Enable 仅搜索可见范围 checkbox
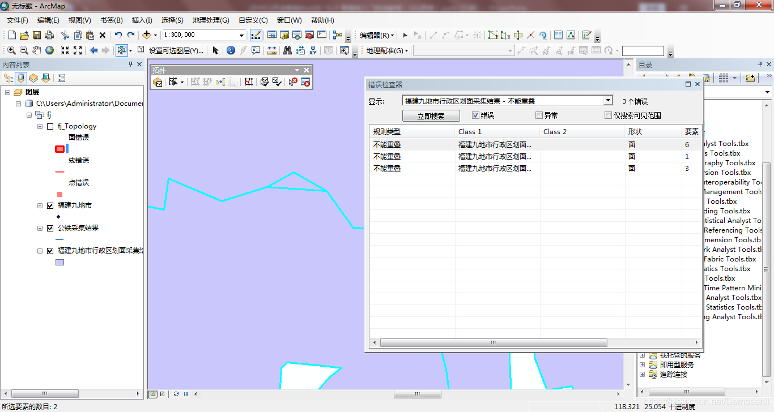This screenshot has height=412, width=774. (608, 115)
